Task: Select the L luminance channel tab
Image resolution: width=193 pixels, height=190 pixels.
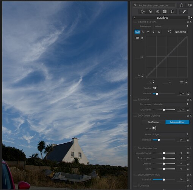Action: (159, 32)
